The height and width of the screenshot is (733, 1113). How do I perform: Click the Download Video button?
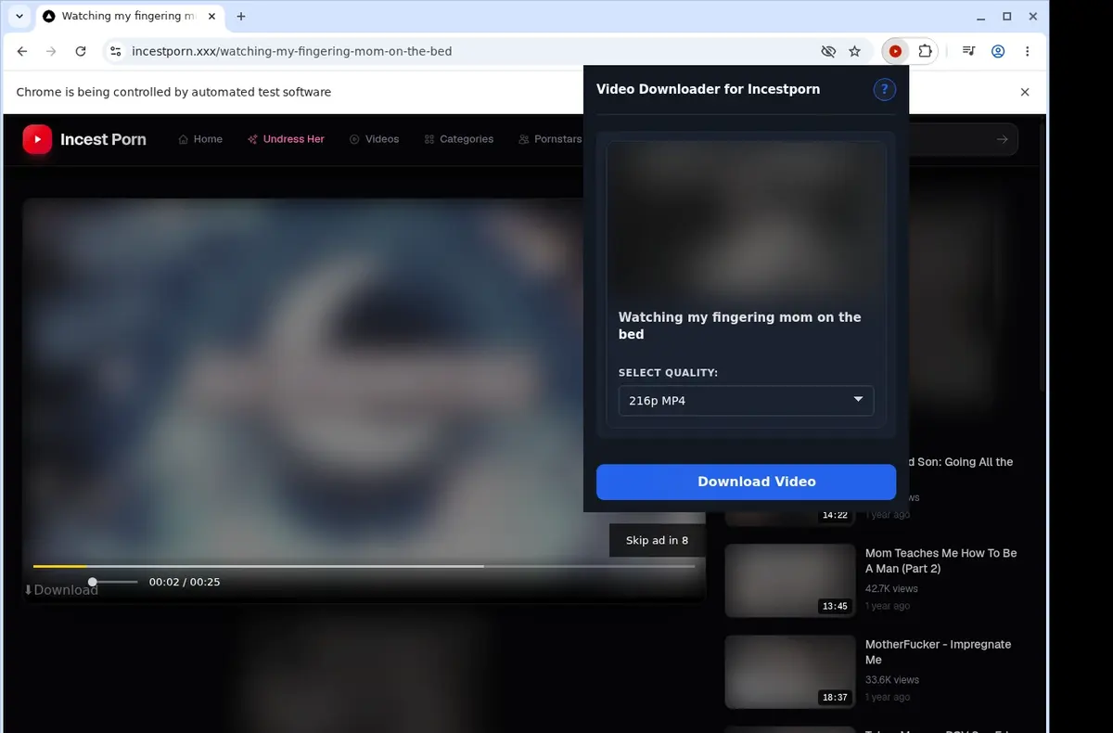(746, 482)
